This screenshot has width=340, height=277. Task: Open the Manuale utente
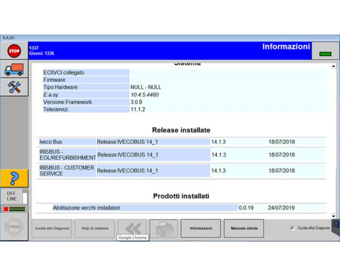(x=244, y=228)
